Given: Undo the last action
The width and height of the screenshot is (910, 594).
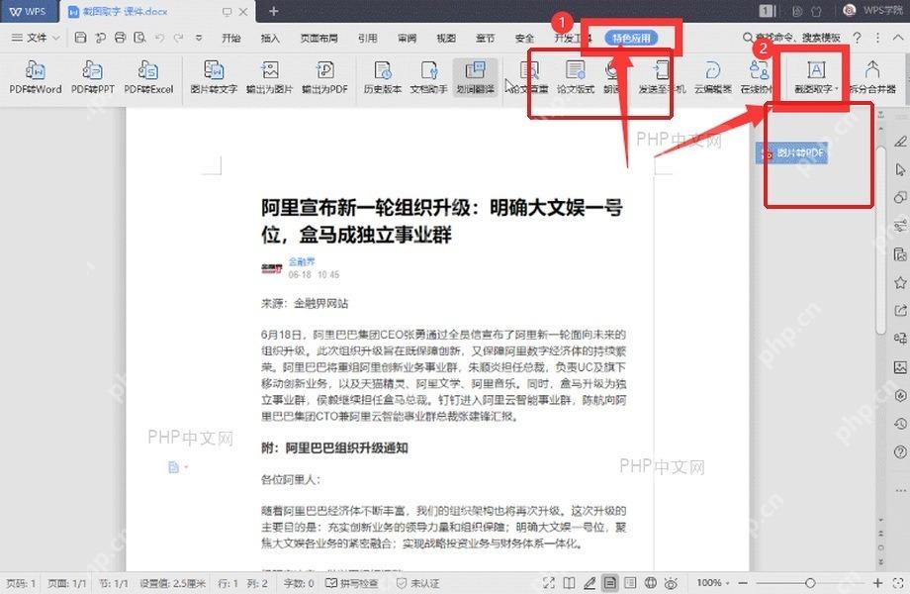Looking at the screenshot, I should click(x=159, y=38).
